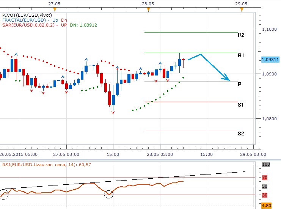Click the orange 28.05 day marker

point(148,9)
